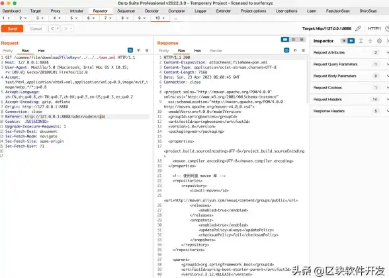Switch Request view to Hex
The height and width of the screenshot is (278, 389).
tap(41, 50)
